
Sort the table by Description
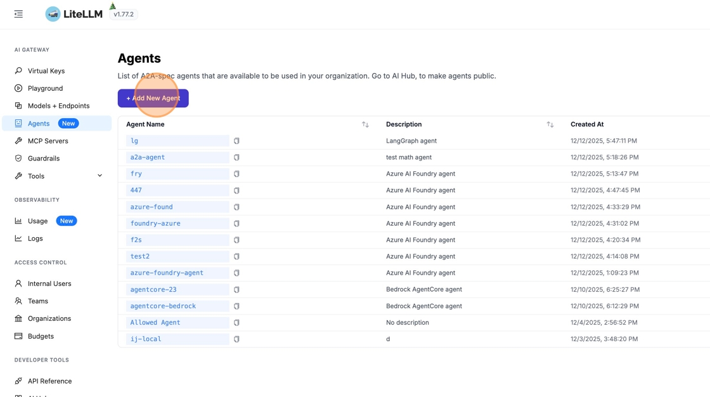tap(550, 125)
